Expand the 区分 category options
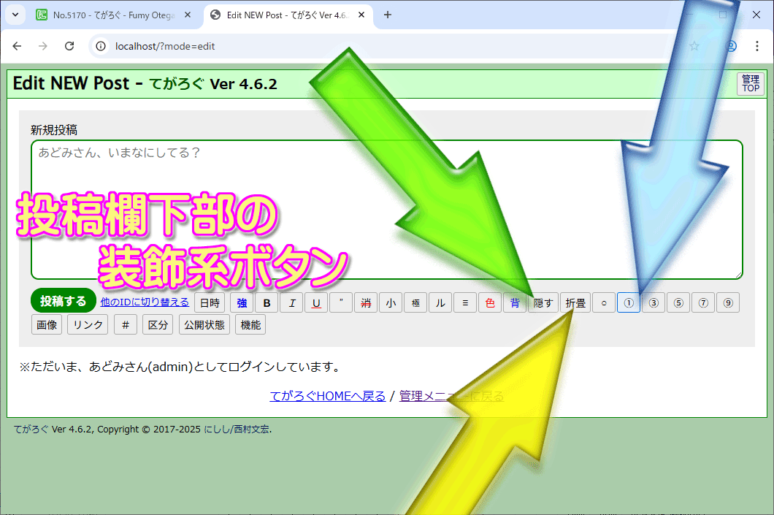This screenshot has height=515, width=774. [158, 325]
